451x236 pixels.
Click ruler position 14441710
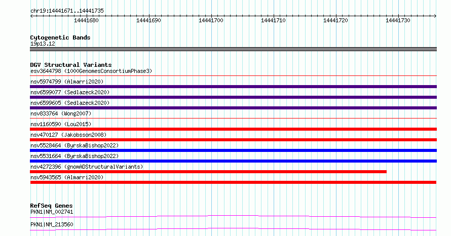pos(273,20)
